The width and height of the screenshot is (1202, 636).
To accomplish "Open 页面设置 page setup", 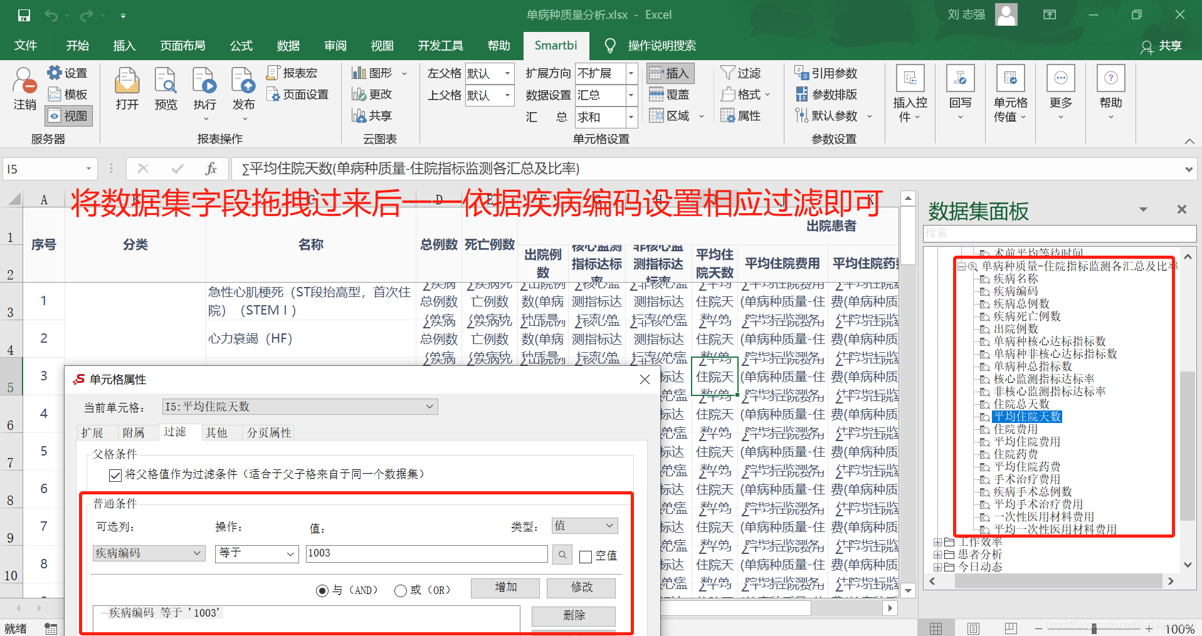I will pos(298,95).
